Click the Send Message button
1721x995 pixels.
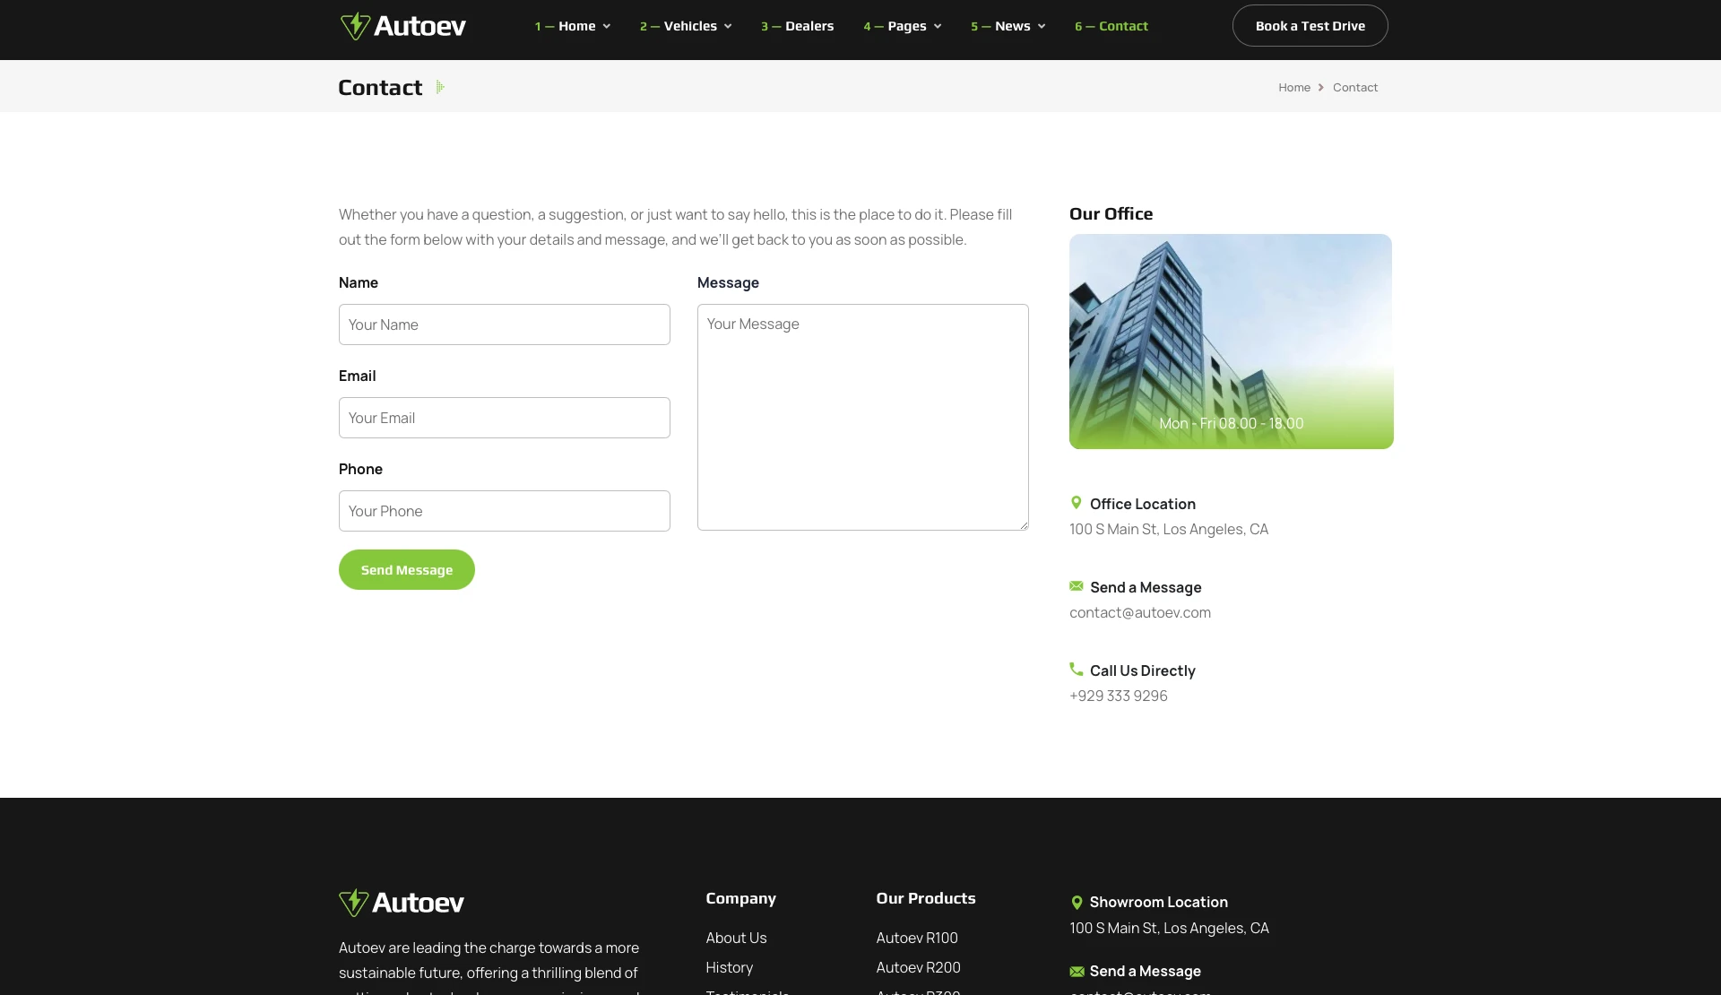(x=406, y=570)
